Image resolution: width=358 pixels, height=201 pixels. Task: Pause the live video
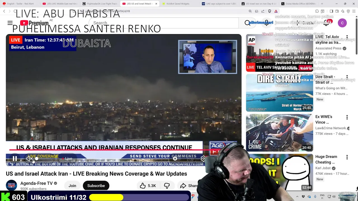(15, 159)
